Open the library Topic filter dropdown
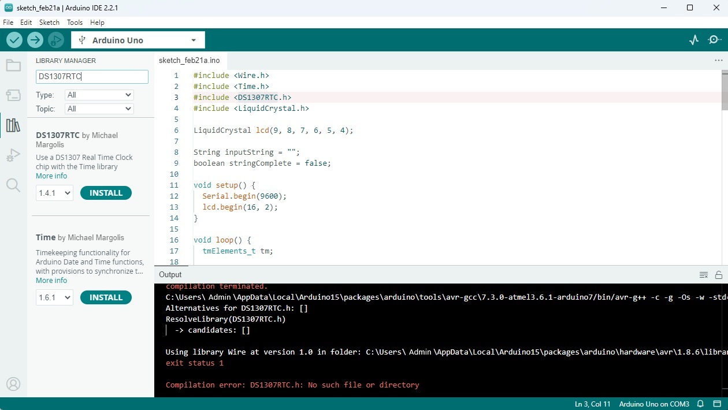728x410 pixels. [x=99, y=109]
